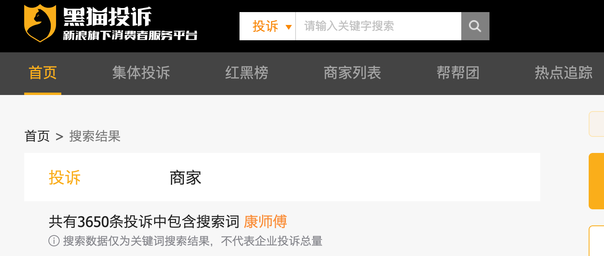
Task: Switch to the 商家 results tab
Action: [185, 178]
